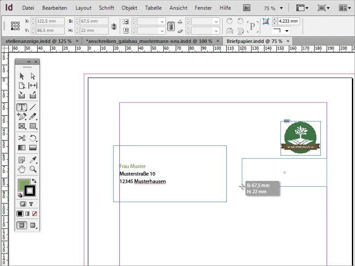Expand the rotation angle dropdown
The image size is (355, 266).
(216, 22)
